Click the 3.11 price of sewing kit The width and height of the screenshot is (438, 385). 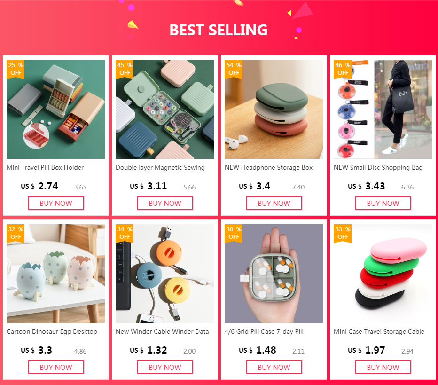pyautogui.click(x=157, y=186)
